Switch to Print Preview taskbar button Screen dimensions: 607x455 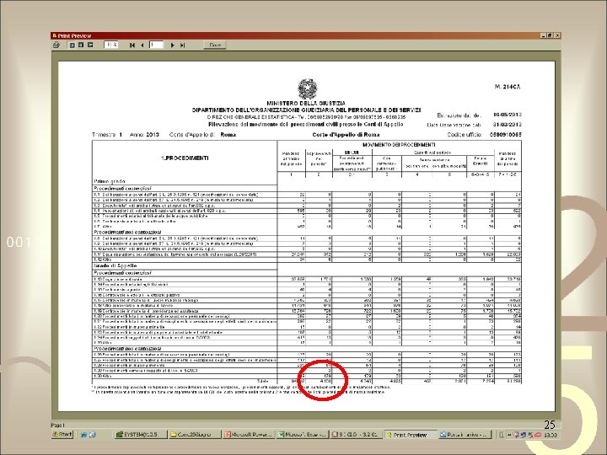[x=411, y=435]
